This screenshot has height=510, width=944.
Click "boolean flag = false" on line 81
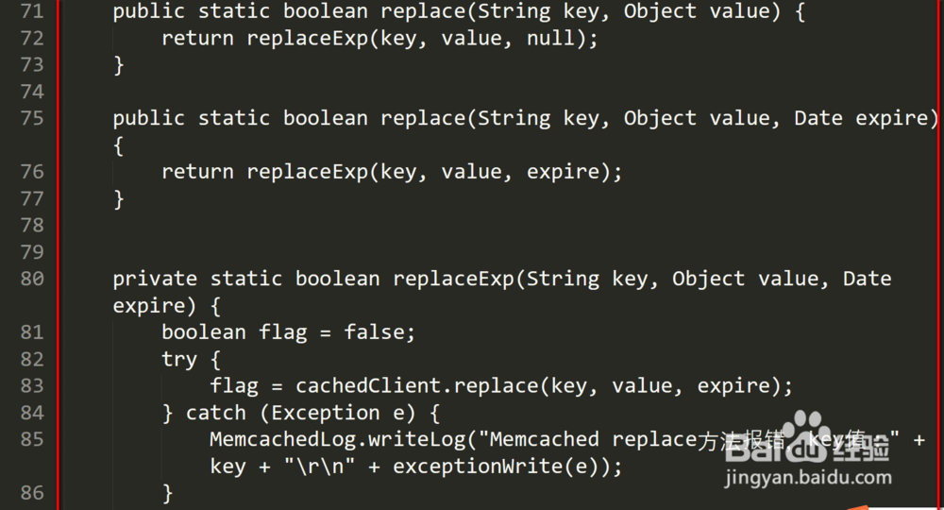pos(288,332)
